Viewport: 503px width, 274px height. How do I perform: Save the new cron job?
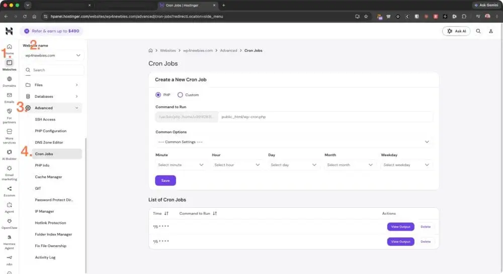165,181
